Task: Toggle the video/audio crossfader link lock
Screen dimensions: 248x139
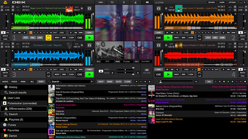Action: pos(100,71)
